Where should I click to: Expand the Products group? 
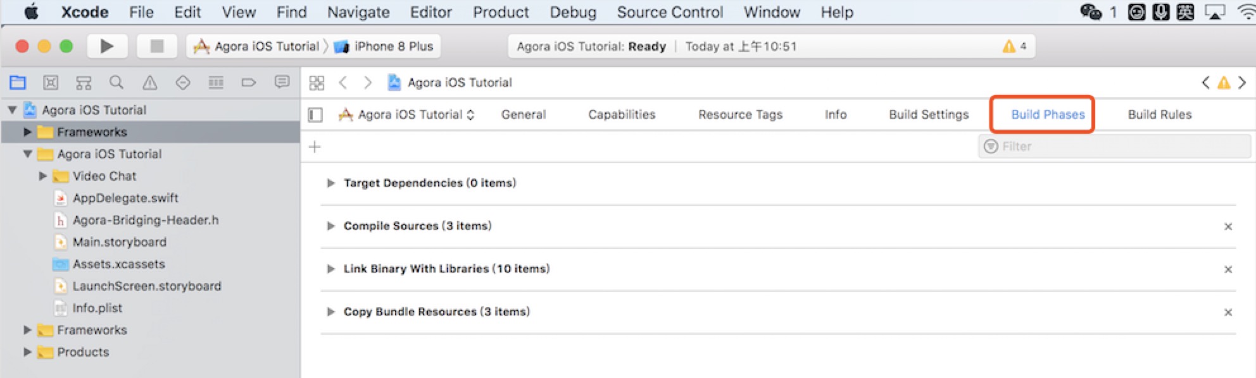click(27, 352)
